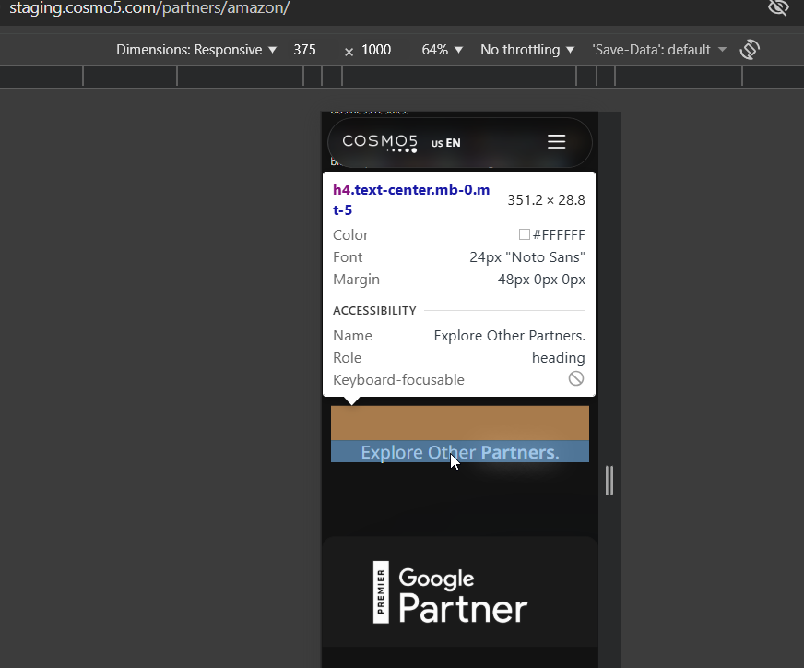Image resolution: width=804 pixels, height=668 pixels.
Task: Open the hamburger menu on Cosmo5 site
Action: point(556,141)
